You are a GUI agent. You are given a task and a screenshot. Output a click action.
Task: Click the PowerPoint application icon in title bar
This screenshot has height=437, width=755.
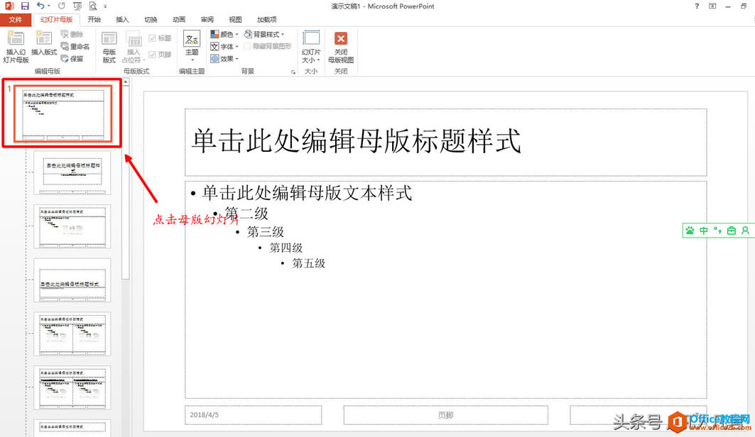click(9, 6)
